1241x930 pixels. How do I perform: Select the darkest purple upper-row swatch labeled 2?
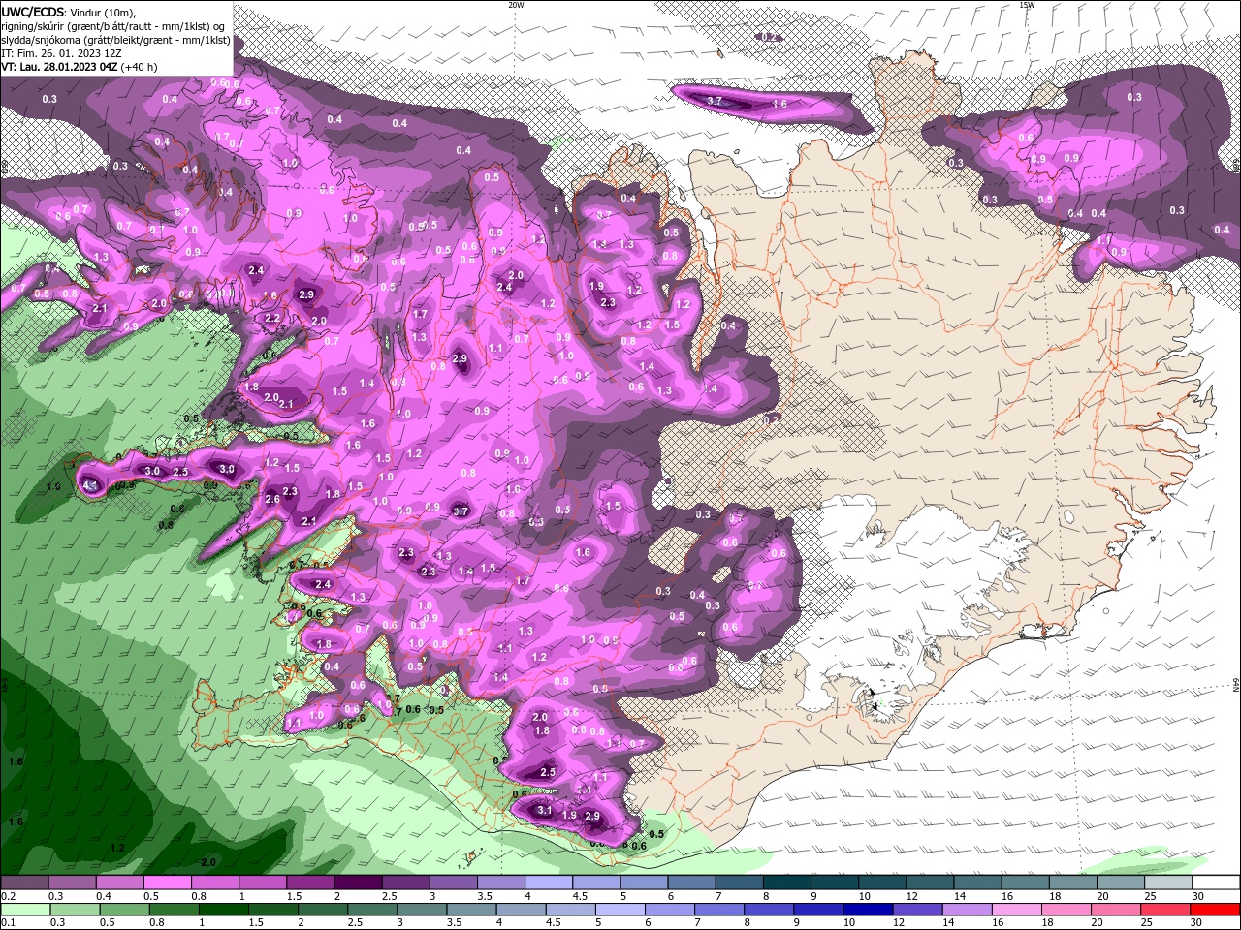(358, 883)
